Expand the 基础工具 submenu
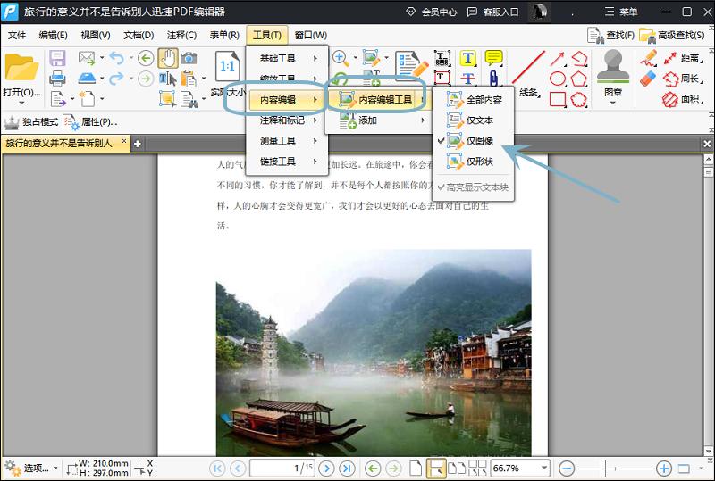The height and width of the screenshot is (481, 715). (287, 58)
